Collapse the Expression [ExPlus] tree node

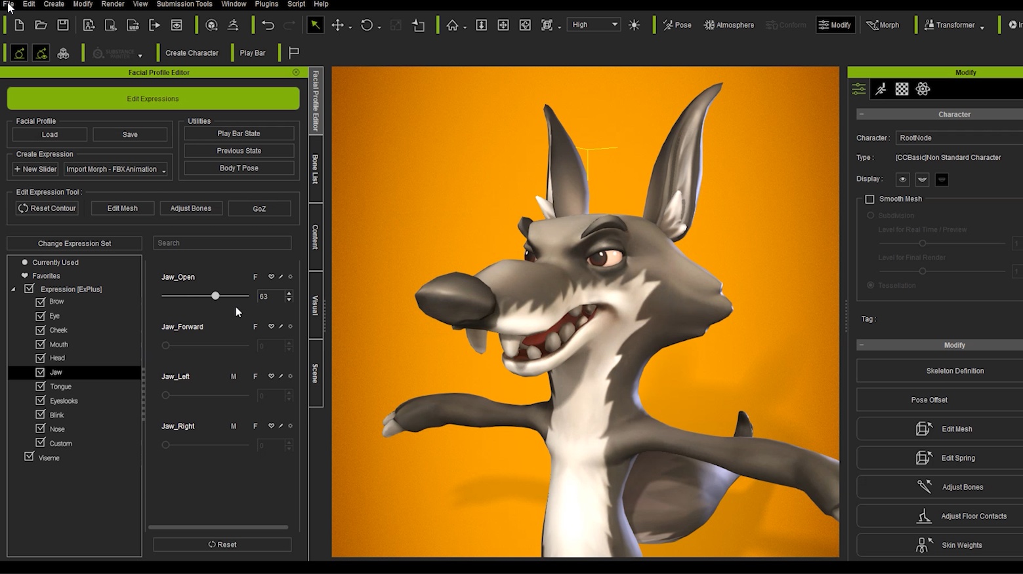pos(14,289)
